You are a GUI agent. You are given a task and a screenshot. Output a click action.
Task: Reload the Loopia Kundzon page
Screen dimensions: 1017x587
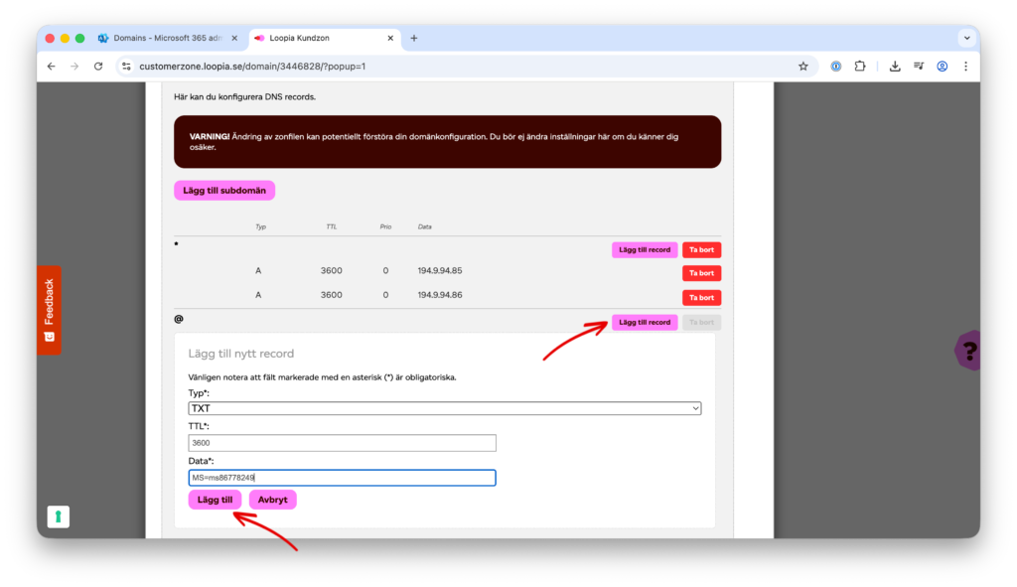98,67
